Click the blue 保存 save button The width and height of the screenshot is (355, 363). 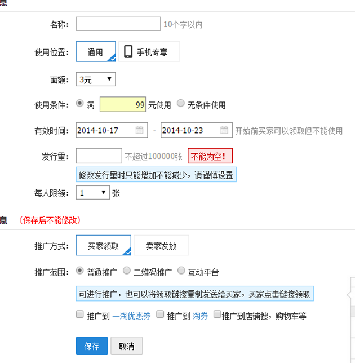(92, 346)
